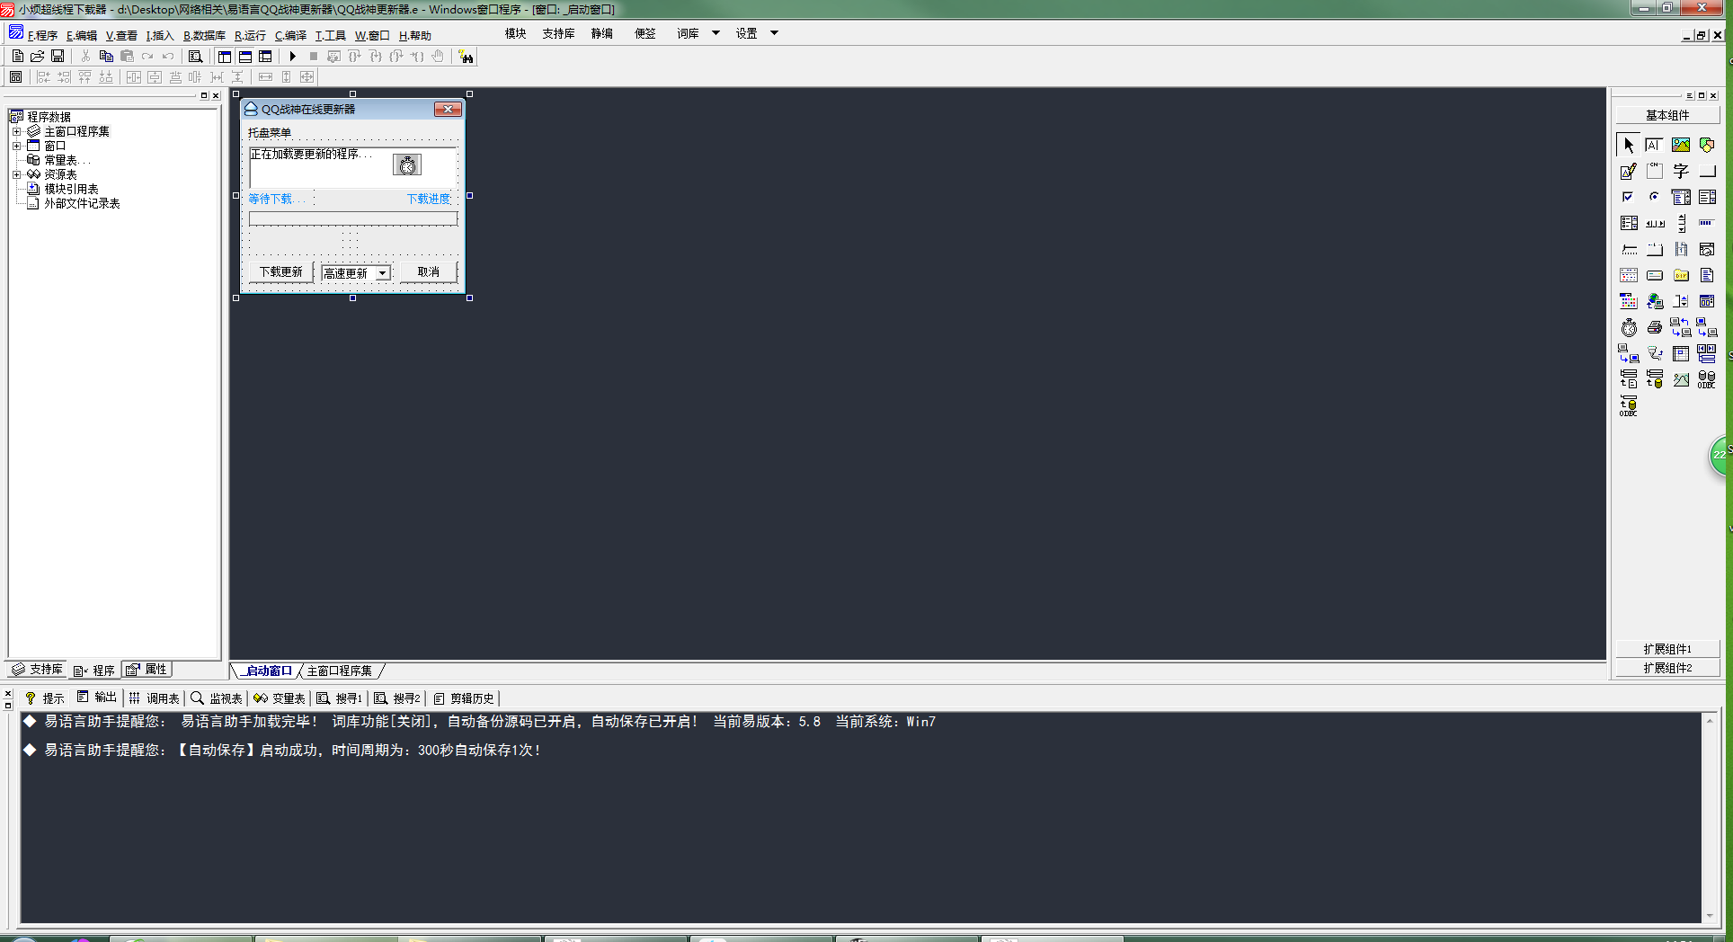The image size is (1733, 942).
Task: Select the ODBC database component icon
Action: coord(1707,379)
